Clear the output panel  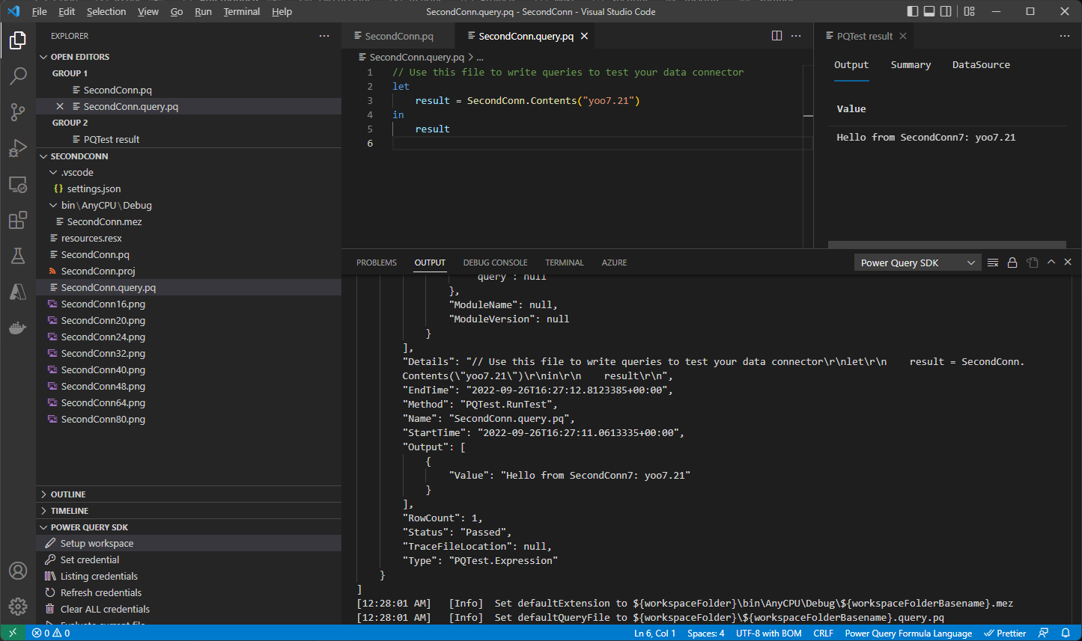(993, 263)
